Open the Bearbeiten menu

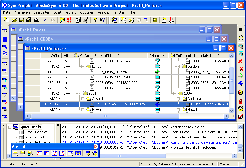(42, 12)
